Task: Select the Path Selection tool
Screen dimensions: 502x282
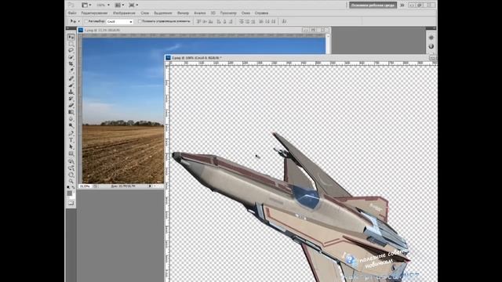Action: 71,146
